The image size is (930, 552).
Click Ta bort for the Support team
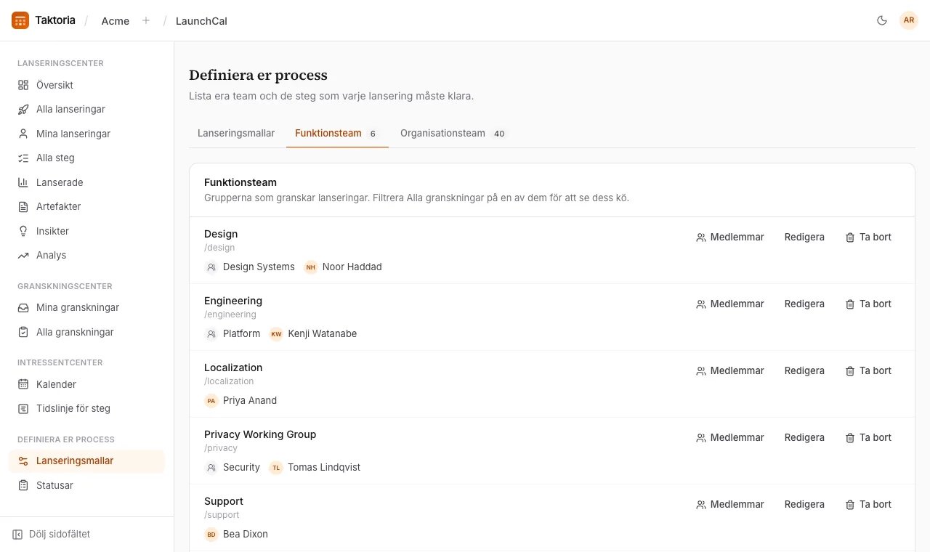(x=868, y=505)
